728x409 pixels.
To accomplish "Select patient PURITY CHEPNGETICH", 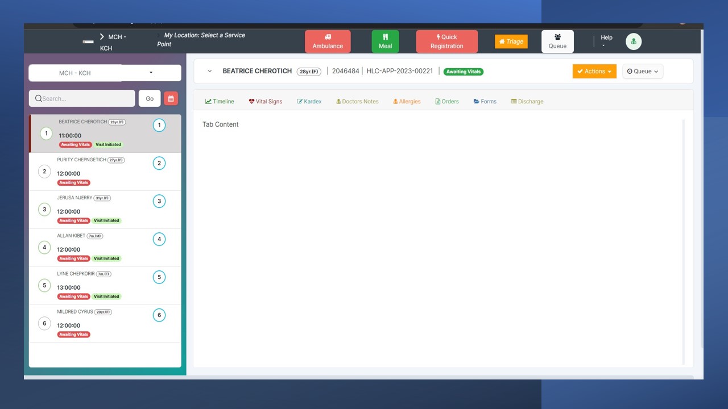I will (105, 172).
